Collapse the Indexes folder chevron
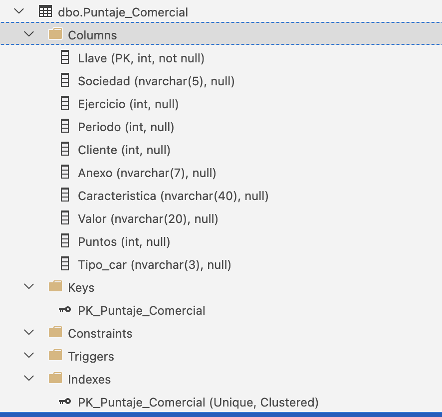Viewport: 442px width, 417px height. tap(29, 379)
